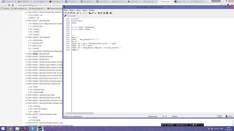Image resolution: width=234 pixels, height=131 pixels.
Task: Click the Compile script toolbar icon
Action: point(99,13)
